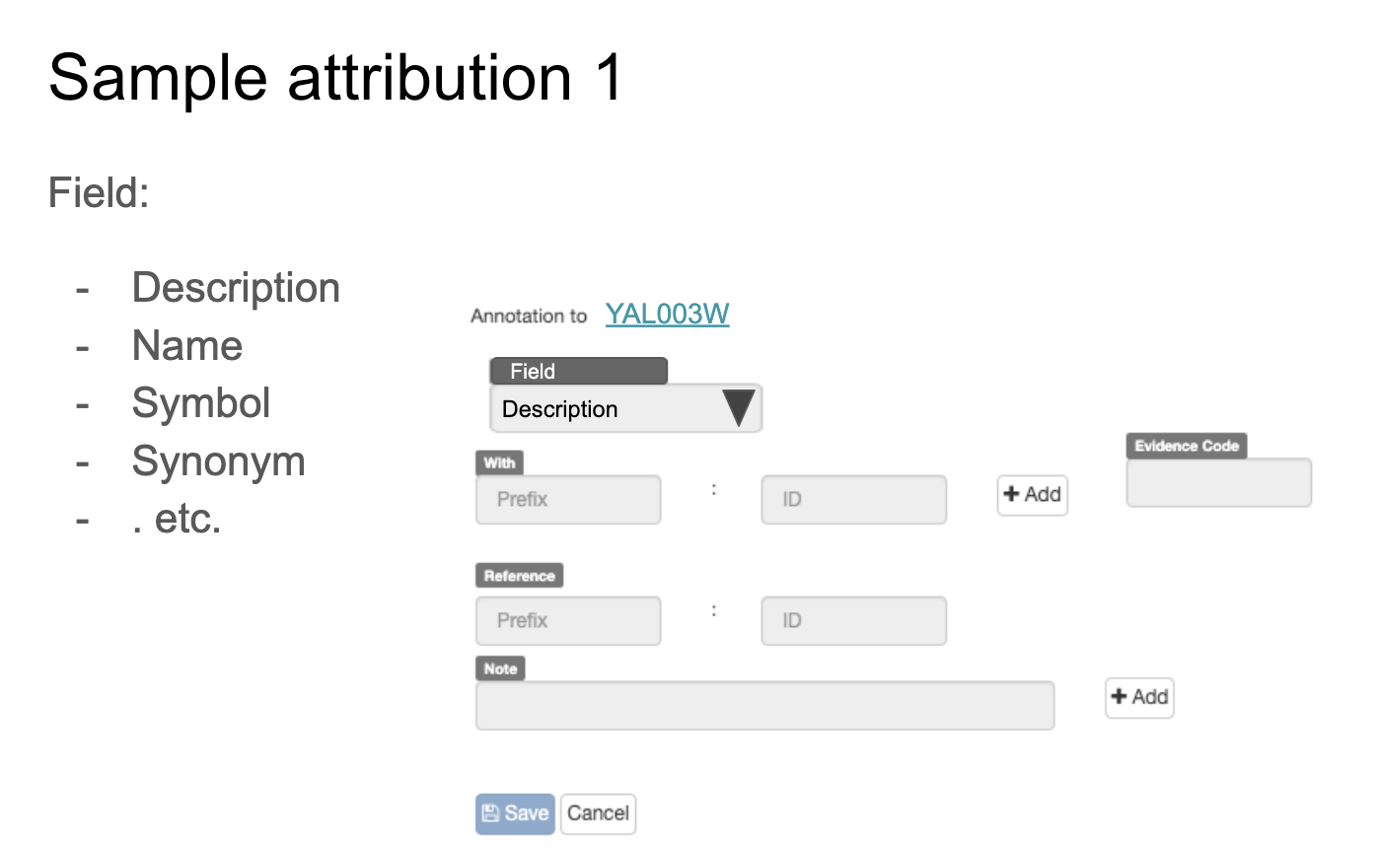Click the Evidence Code label header
The width and height of the screenshot is (1377, 851).
tap(1186, 445)
